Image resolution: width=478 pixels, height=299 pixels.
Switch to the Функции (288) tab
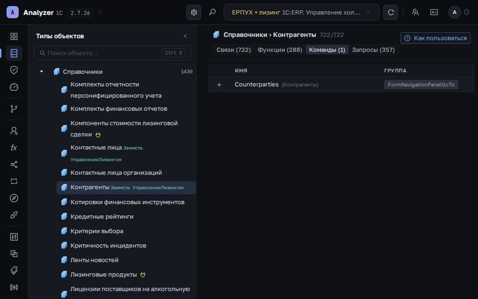[280, 50]
